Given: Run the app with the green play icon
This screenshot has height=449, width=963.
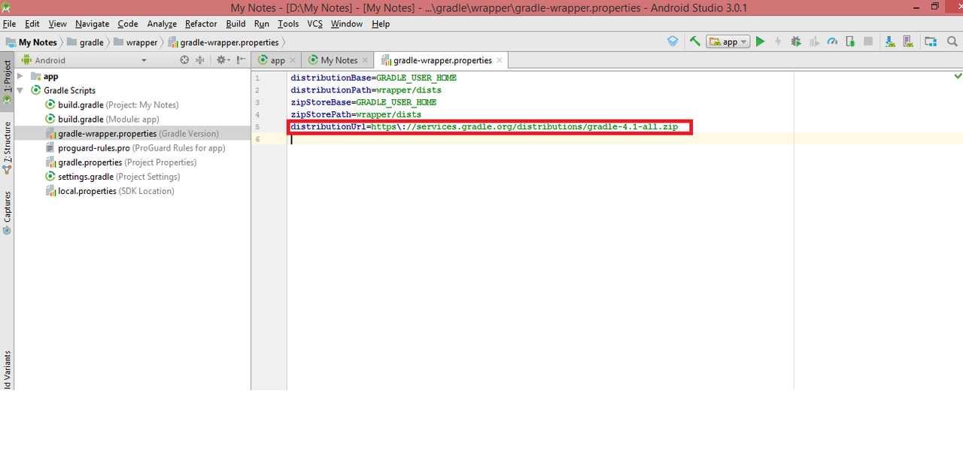Looking at the screenshot, I should pyautogui.click(x=760, y=42).
